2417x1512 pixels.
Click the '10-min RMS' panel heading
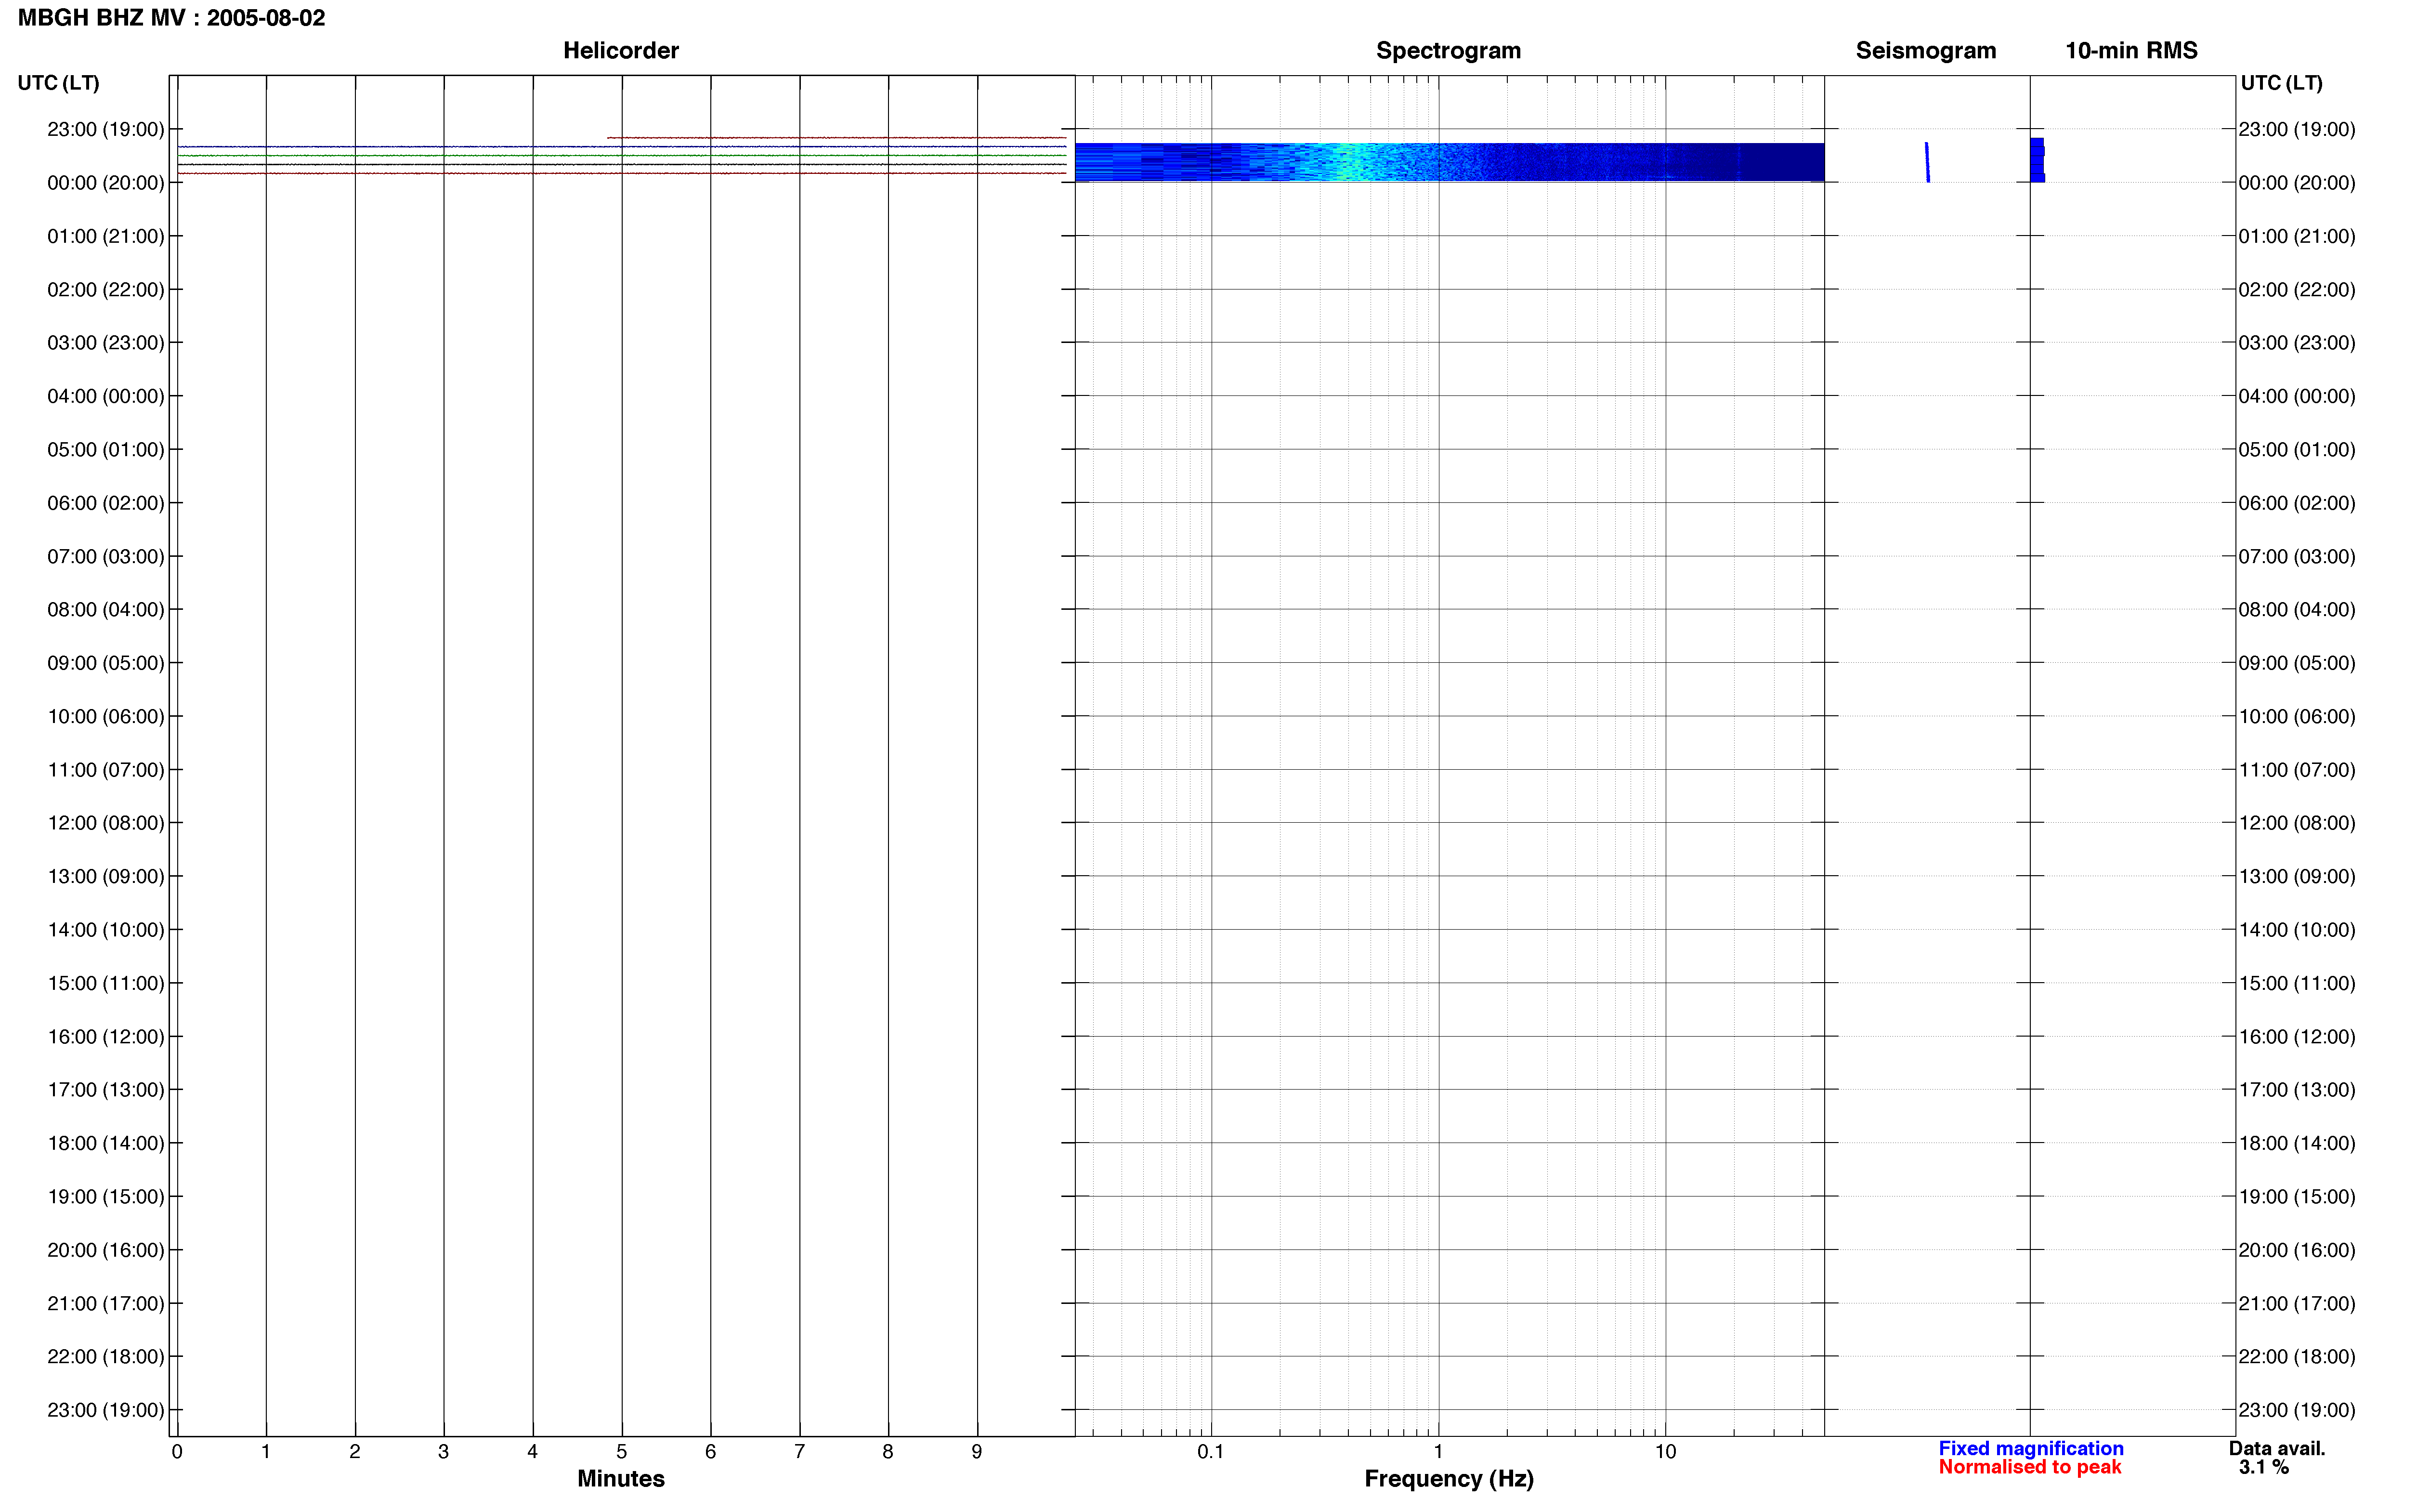2131,51
